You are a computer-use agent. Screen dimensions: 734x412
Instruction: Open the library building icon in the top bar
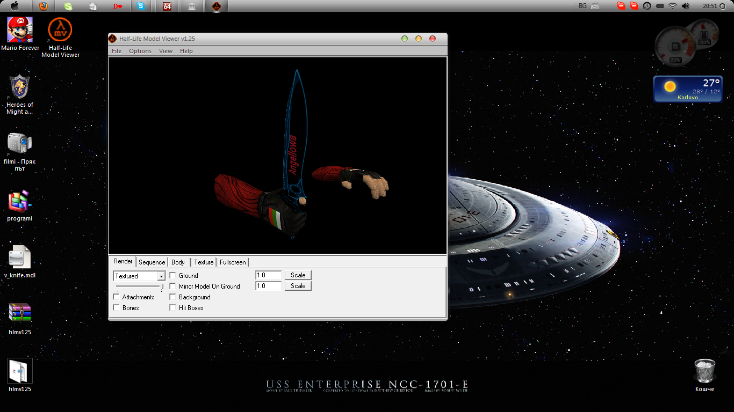192,6
